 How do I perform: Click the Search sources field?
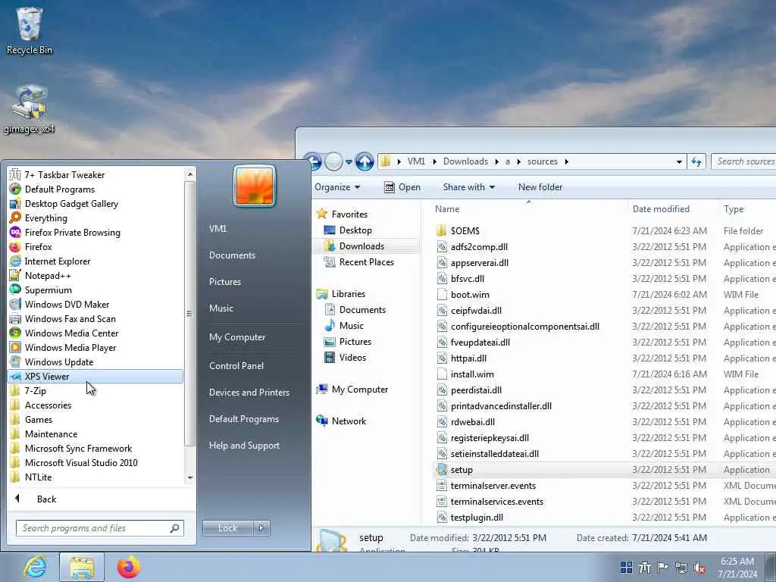point(744,161)
